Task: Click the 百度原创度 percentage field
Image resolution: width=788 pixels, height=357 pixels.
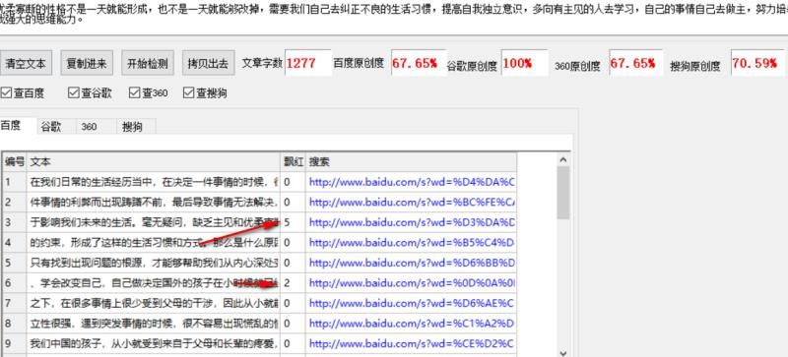Action: (x=418, y=63)
